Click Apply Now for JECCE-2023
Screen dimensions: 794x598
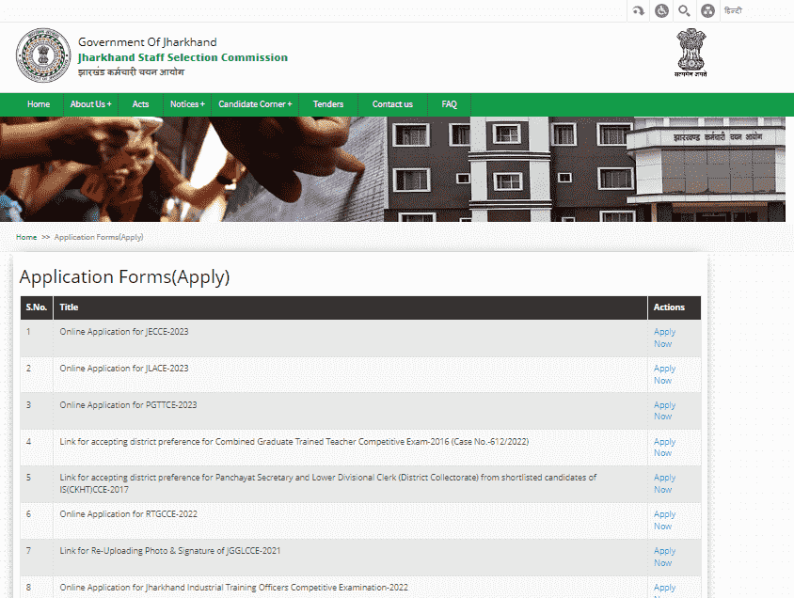coord(664,338)
